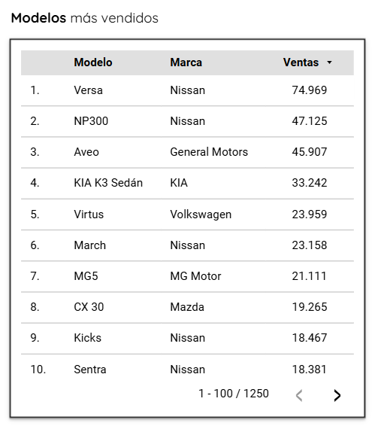Select the Versa model row
Screen dimensions: 375x432
(x=187, y=90)
